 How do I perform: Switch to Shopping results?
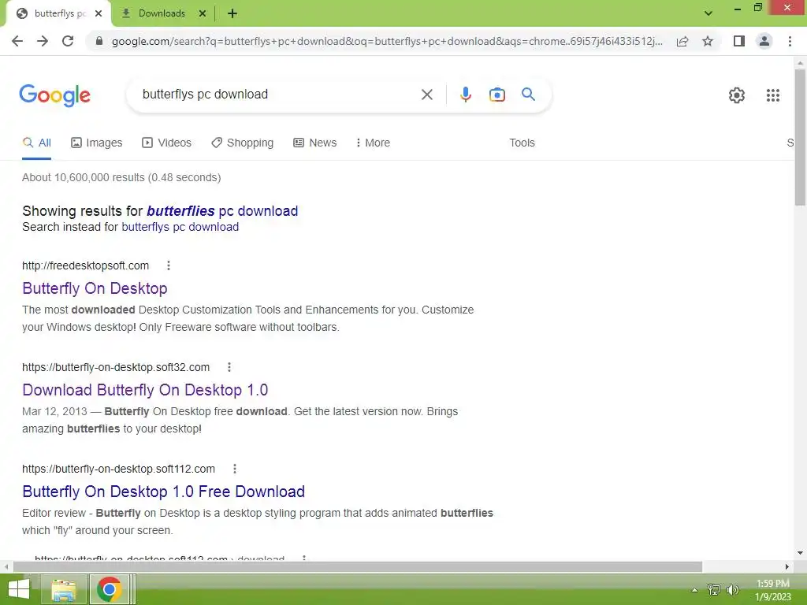pyautogui.click(x=243, y=143)
